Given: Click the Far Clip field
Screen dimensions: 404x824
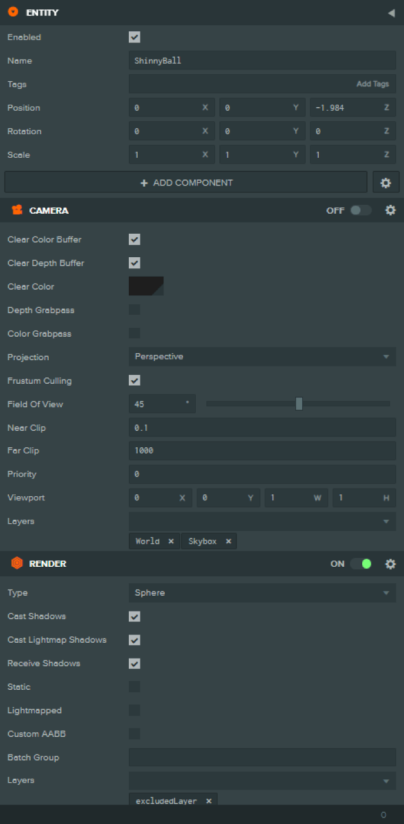Looking at the screenshot, I should (x=262, y=450).
